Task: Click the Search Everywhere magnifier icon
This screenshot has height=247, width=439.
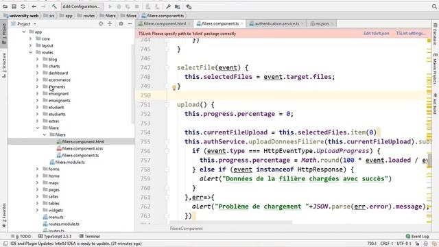Action: [x=434, y=6]
